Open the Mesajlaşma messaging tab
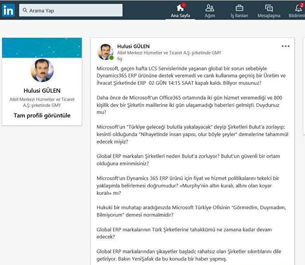This screenshot has height=265, width=305. pos(269,11)
